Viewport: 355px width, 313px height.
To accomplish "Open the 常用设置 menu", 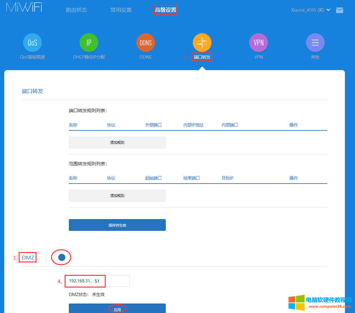I will (x=121, y=10).
